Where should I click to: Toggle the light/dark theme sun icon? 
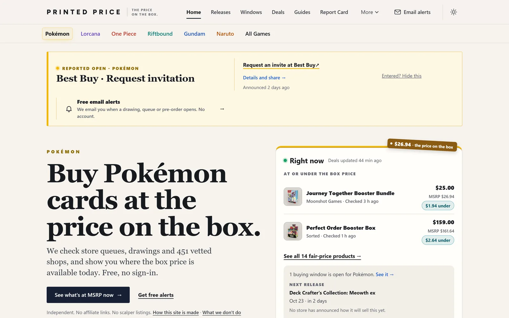(x=454, y=12)
